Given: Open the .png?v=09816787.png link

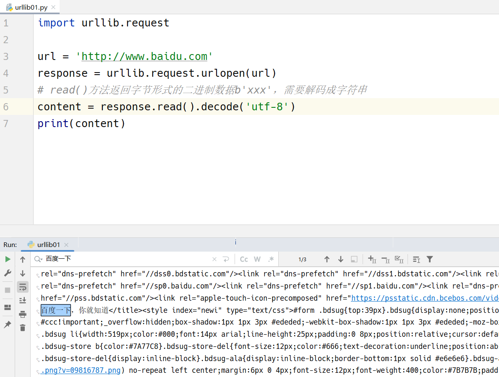Looking at the screenshot, I should (81, 370).
